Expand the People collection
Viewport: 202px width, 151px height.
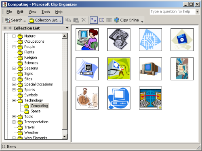coord(14,47)
